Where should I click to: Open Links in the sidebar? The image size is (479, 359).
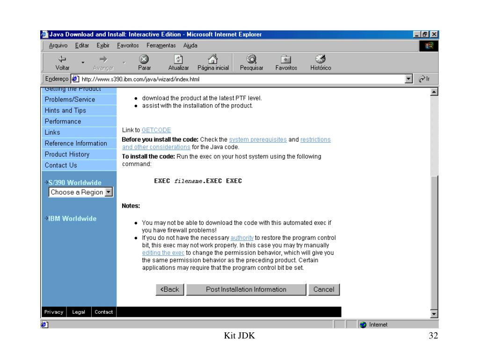[79, 132]
